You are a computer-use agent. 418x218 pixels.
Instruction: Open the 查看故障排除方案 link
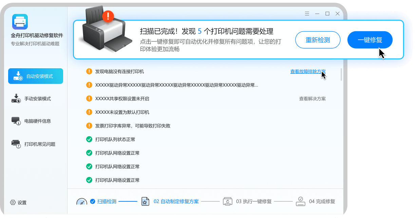(308, 71)
